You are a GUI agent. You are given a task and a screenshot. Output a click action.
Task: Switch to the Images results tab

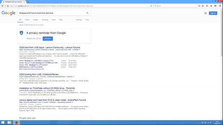click(36, 20)
